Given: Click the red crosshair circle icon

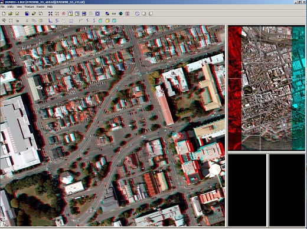Looking at the screenshot, I should (64, 14).
